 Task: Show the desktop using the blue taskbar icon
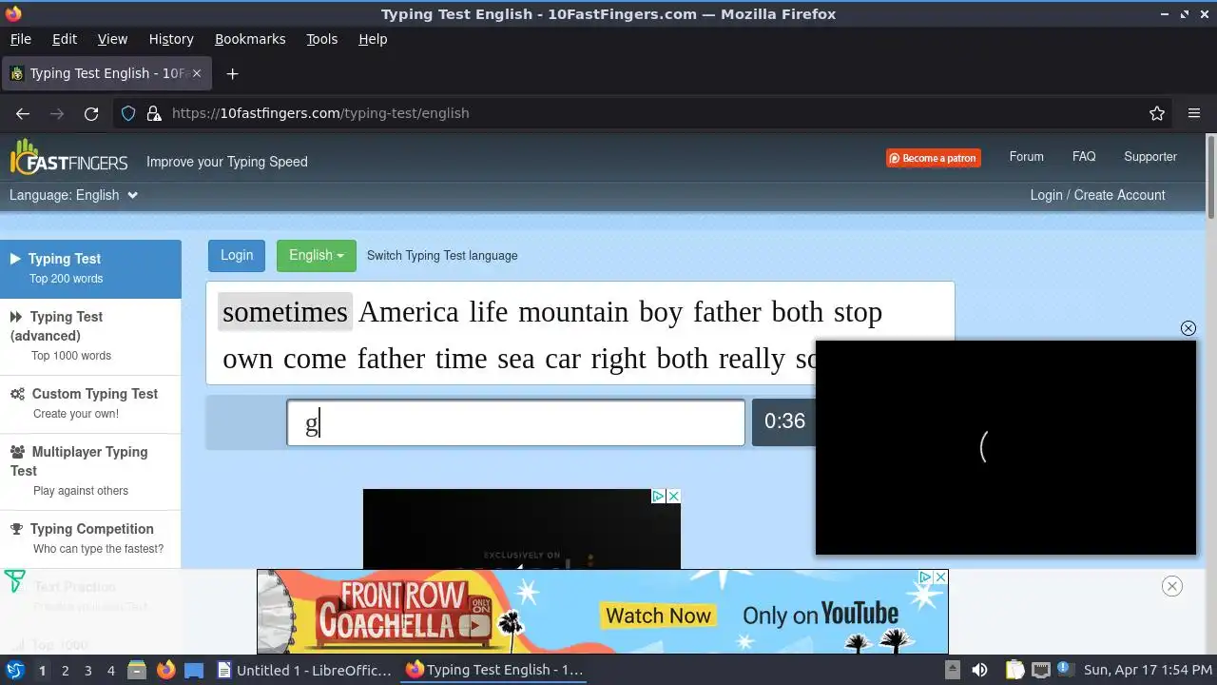pyautogui.click(x=194, y=670)
